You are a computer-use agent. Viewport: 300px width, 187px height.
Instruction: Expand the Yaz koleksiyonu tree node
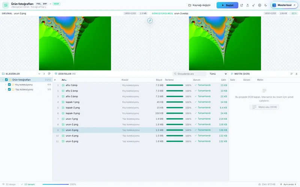[x=6, y=89]
